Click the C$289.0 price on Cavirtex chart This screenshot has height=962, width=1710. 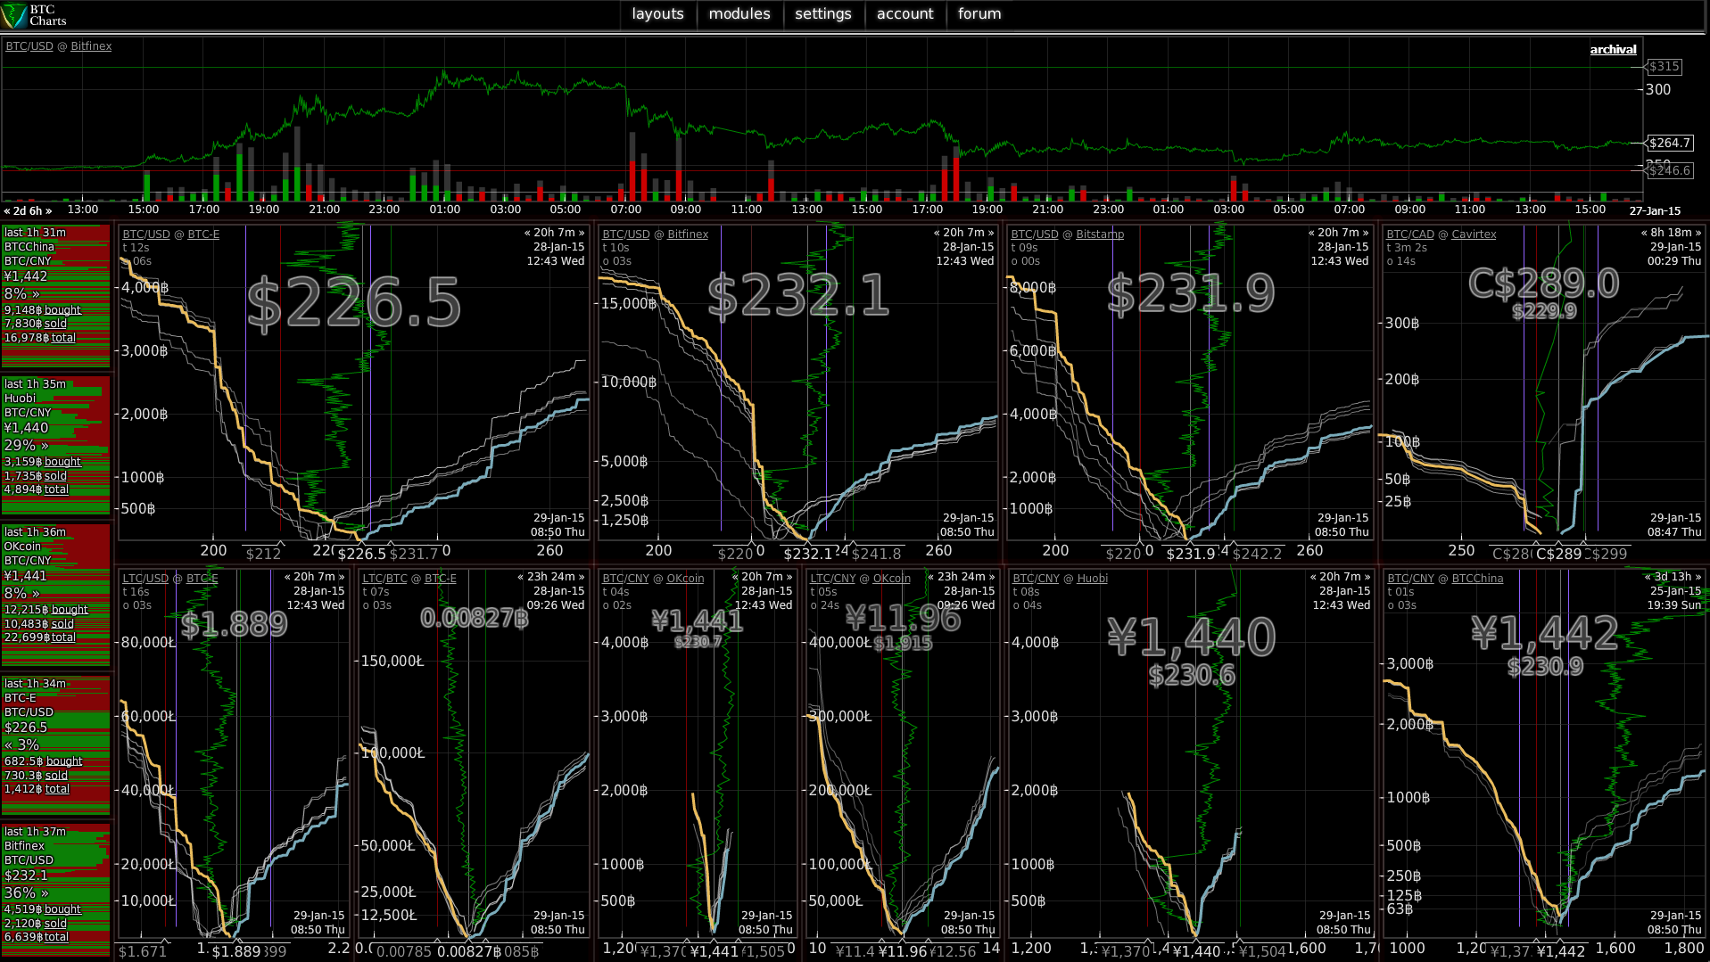(1543, 284)
